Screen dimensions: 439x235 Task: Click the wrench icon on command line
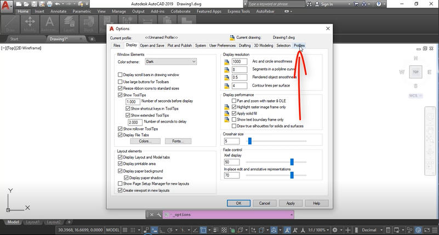pyautogui.click(x=159, y=215)
